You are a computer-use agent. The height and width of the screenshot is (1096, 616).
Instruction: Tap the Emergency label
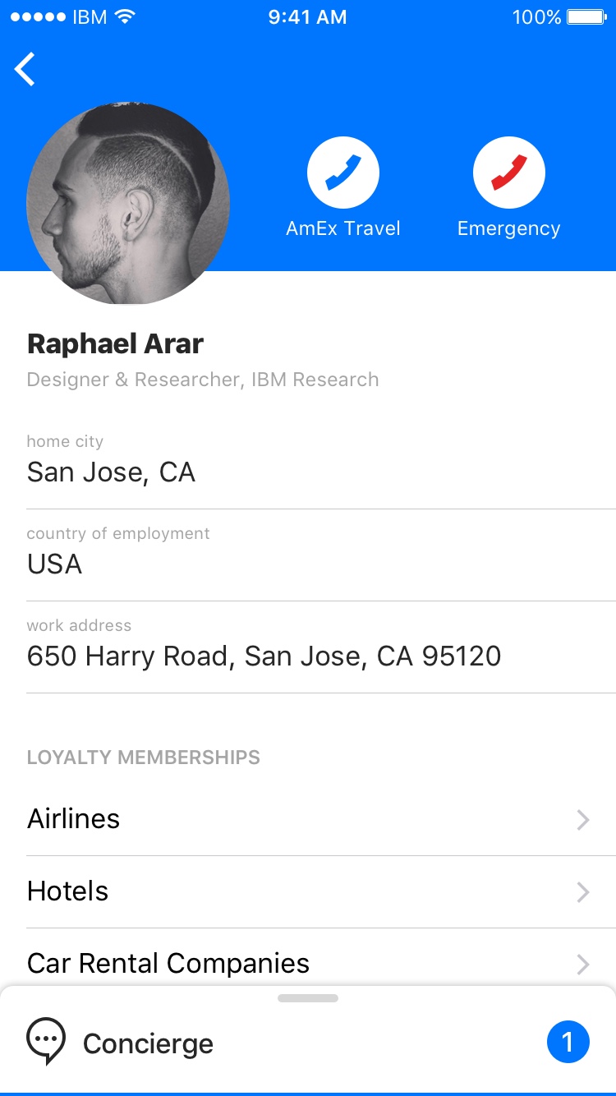[x=508, y=228]
